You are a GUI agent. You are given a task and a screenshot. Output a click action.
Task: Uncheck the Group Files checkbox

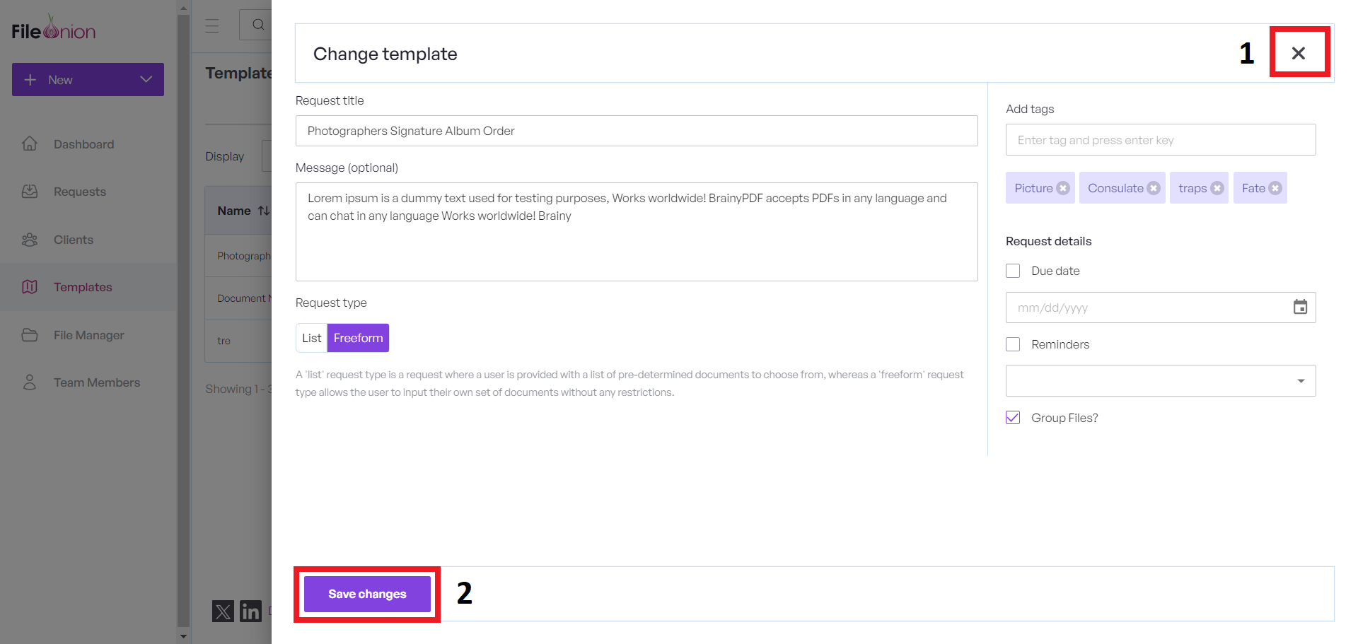(x=1013, y=418)
